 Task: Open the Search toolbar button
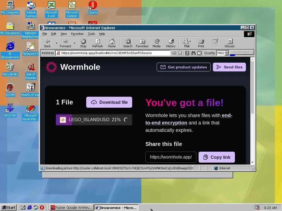pos(128,43)
